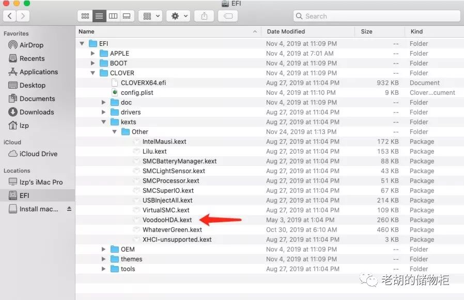Click the tools folder icon
The width and height of the screenshot is (464, 300).
115,269
